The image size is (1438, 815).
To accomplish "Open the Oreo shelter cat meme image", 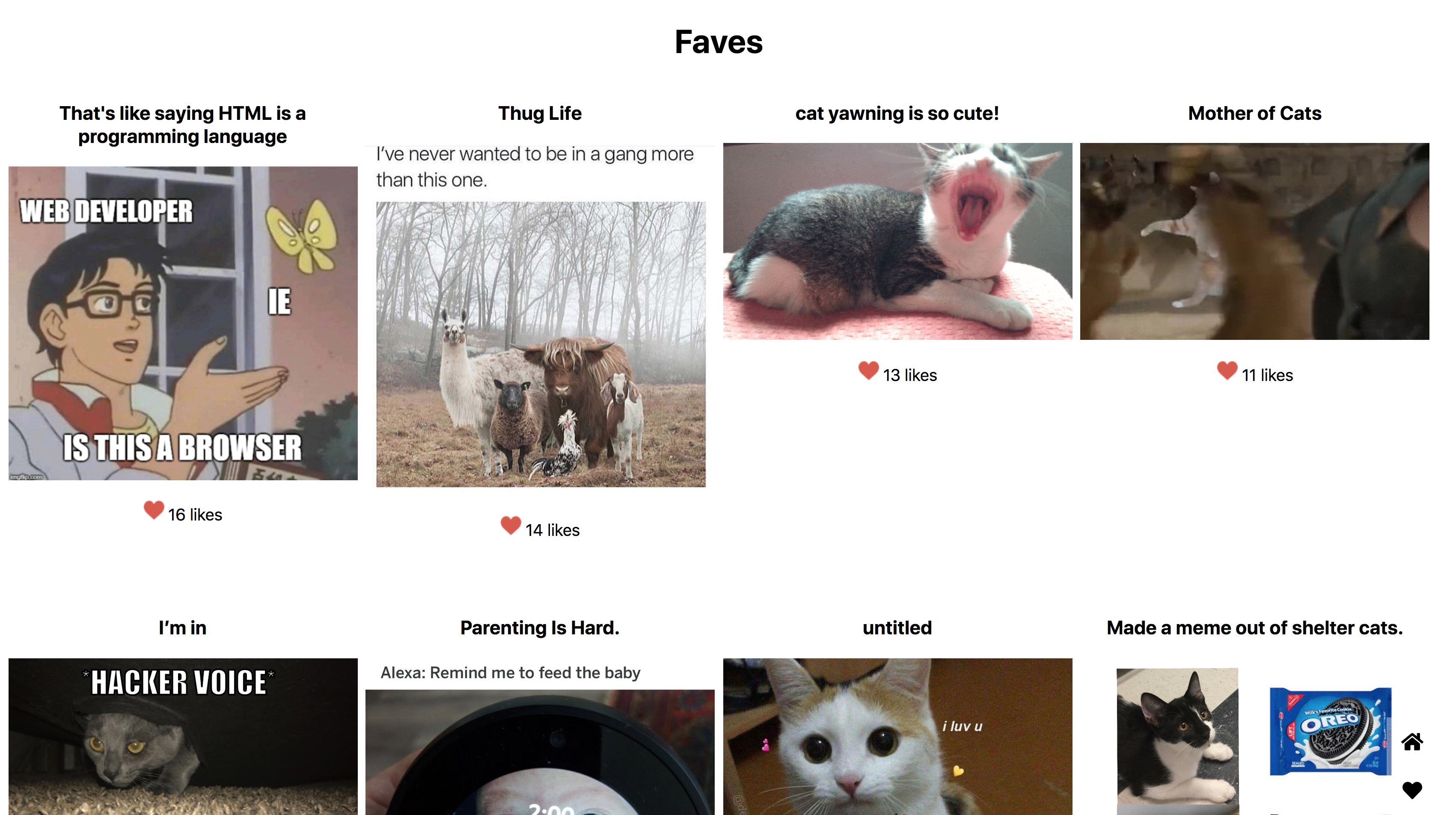I will pyautogui.click(x=1254, y=737).
